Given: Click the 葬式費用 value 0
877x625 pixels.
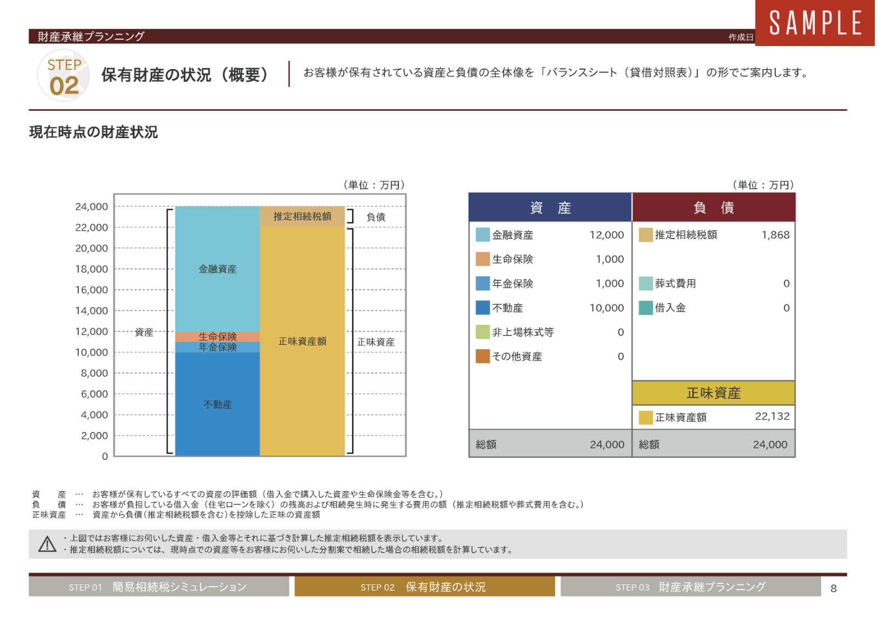Looking at the screenshot, I should (x=787, y=283).
